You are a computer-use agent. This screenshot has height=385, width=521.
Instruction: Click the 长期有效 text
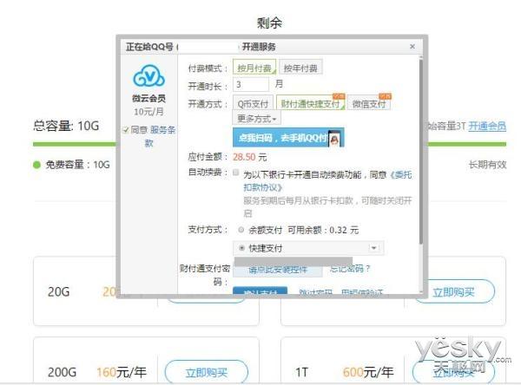[487, 165]
